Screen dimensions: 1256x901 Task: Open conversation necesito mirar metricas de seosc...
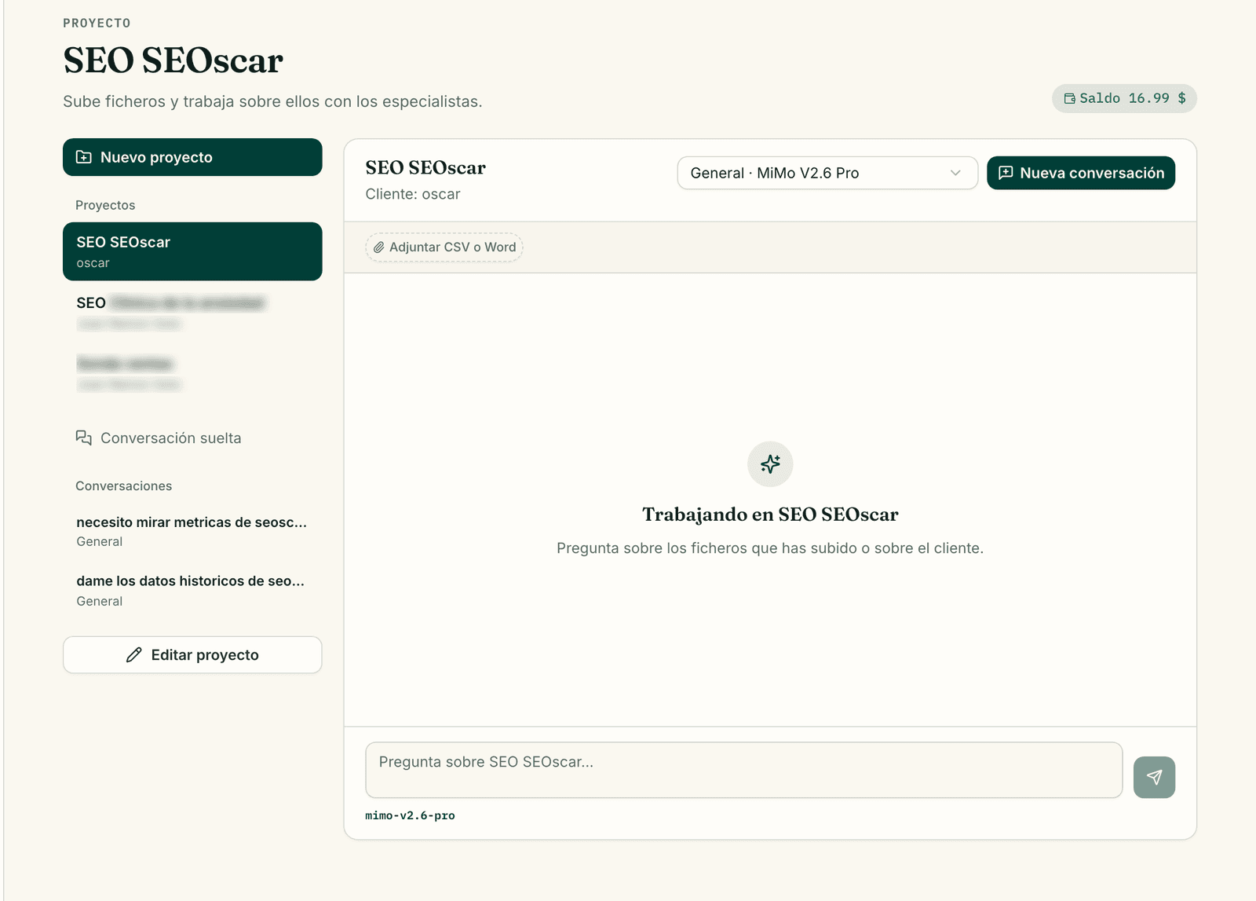tap(192, 531)
